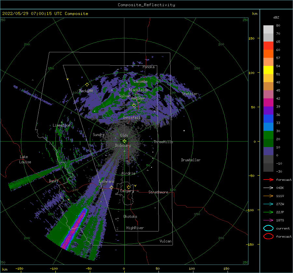Click the Drumheller town label
Image resolution: width=293 pixels, height=273 pixels.
191,160
